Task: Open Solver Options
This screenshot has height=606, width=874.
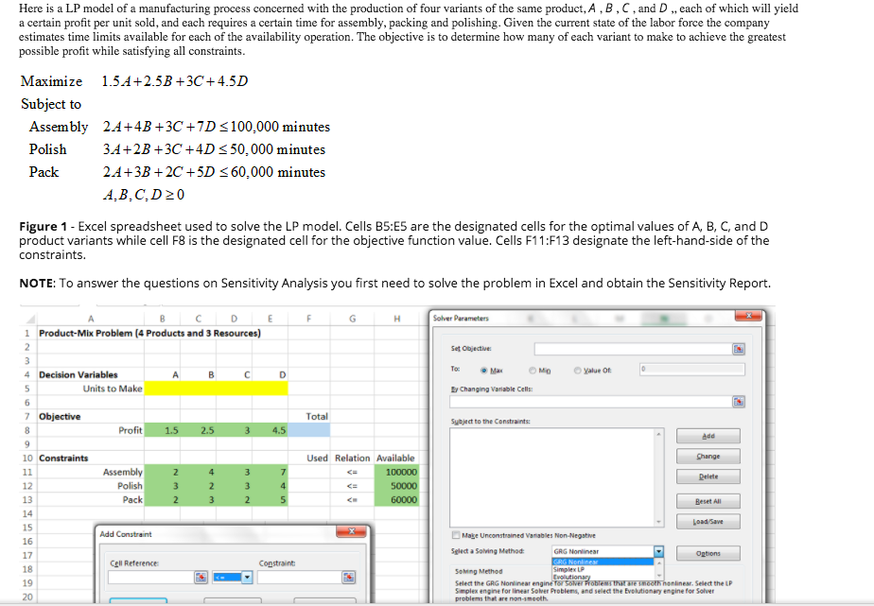Action: point(708,552)
